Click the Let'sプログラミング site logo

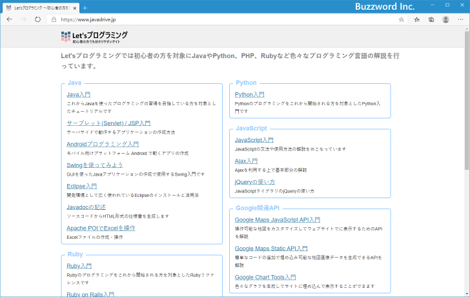94,37
